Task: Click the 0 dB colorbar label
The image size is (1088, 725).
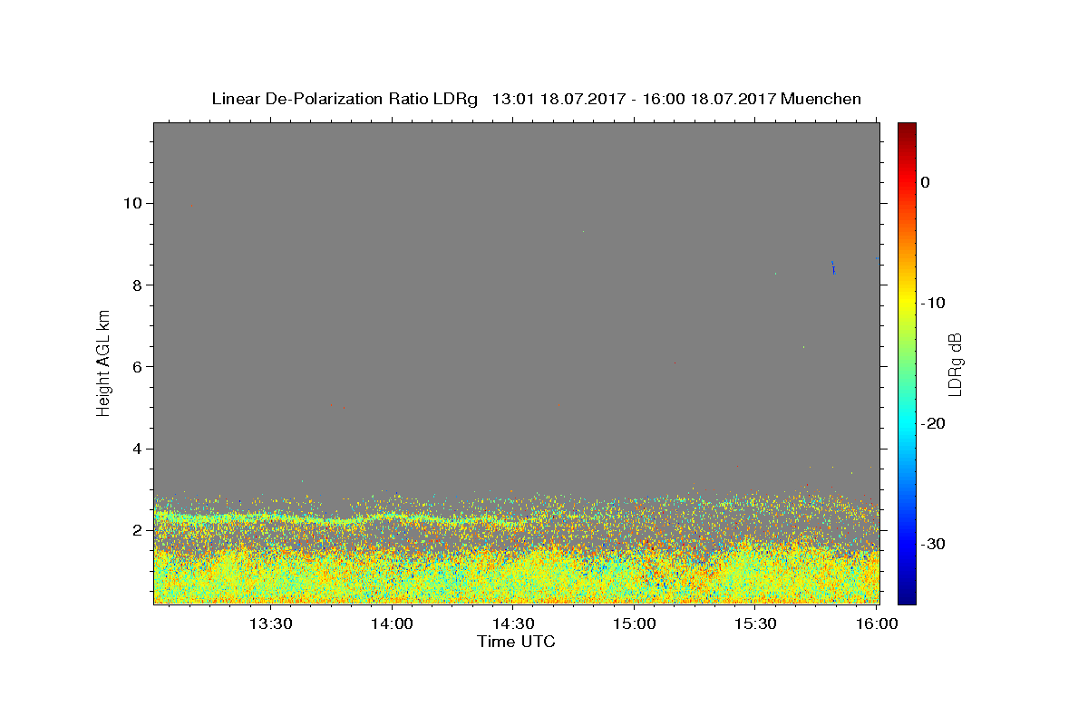Action: tap(925, 182)
